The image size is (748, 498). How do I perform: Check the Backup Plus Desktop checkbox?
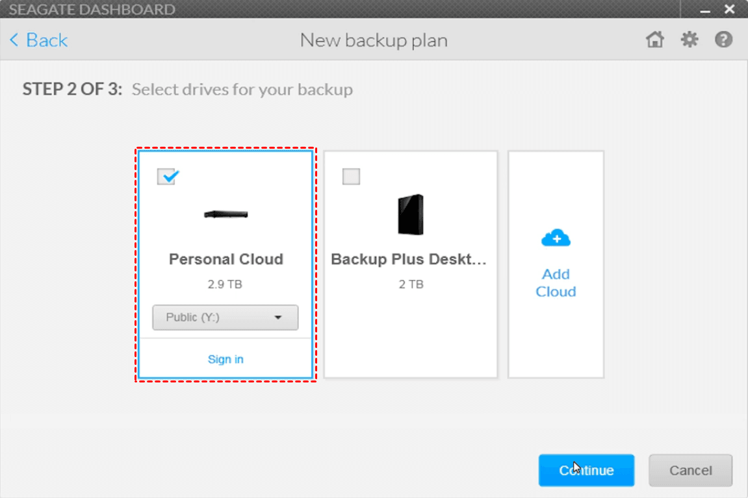[351, 177]
